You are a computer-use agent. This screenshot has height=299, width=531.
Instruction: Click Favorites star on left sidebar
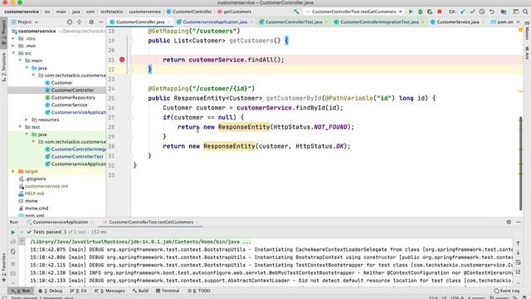point(3,280)
